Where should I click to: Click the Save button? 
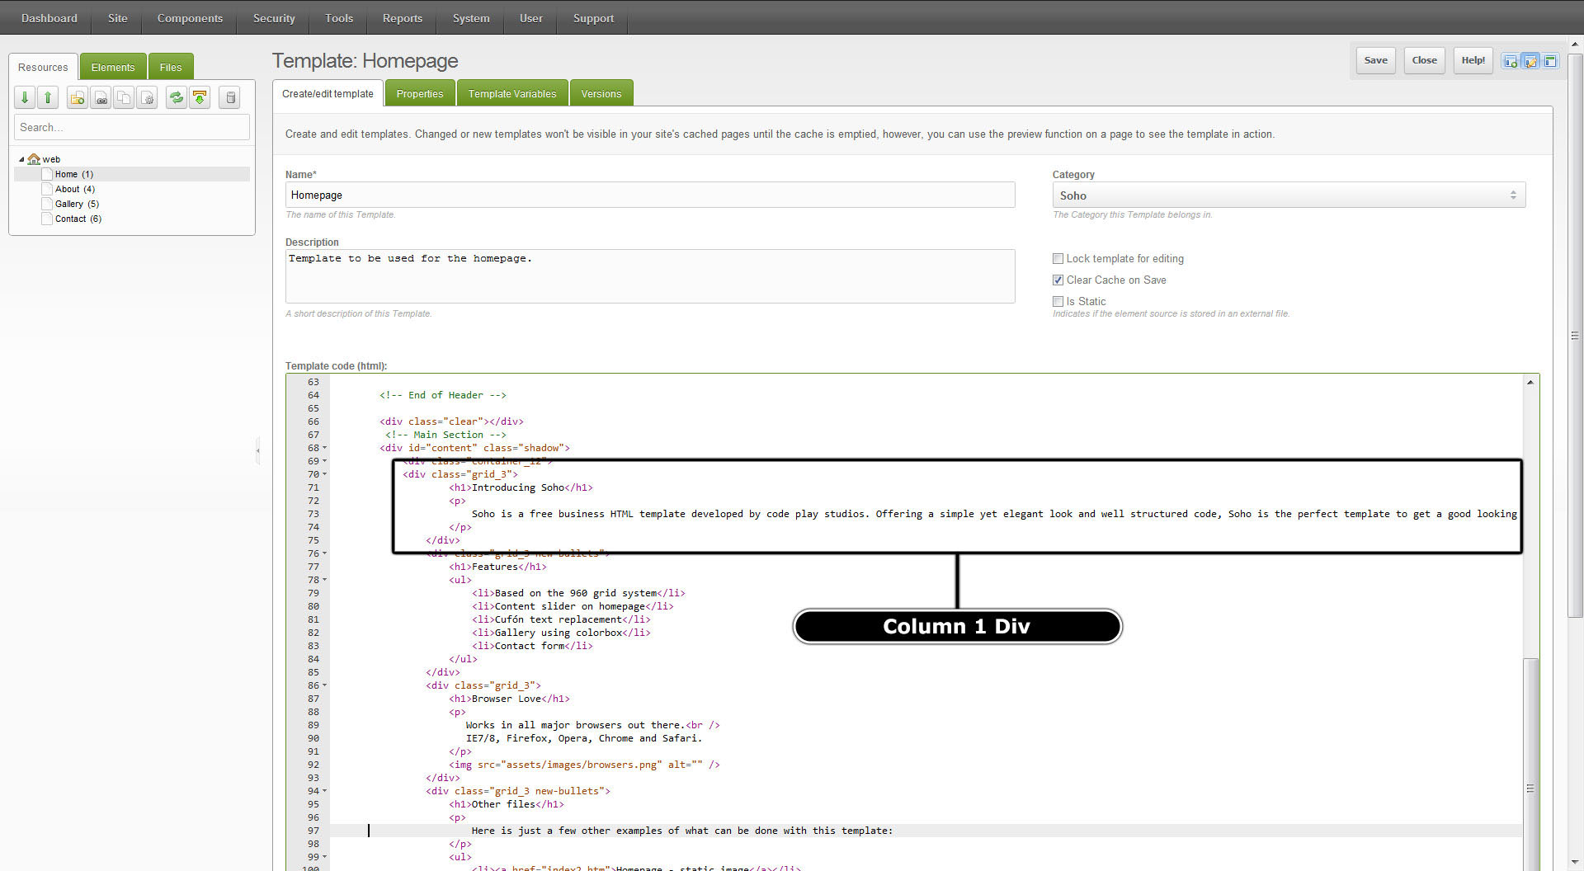(1376, 60)
